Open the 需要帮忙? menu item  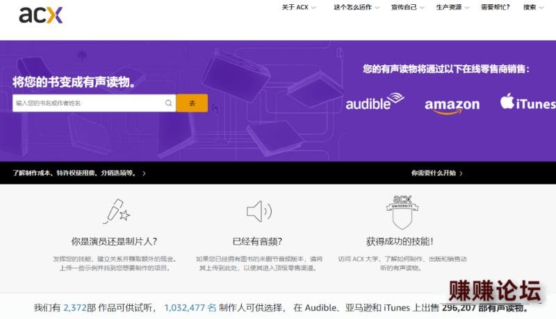click(x=495, y=7)
